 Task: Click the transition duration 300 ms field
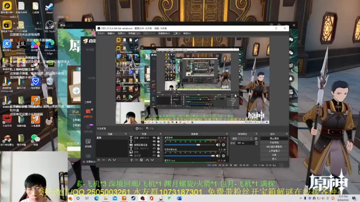[x=245, y=143]
